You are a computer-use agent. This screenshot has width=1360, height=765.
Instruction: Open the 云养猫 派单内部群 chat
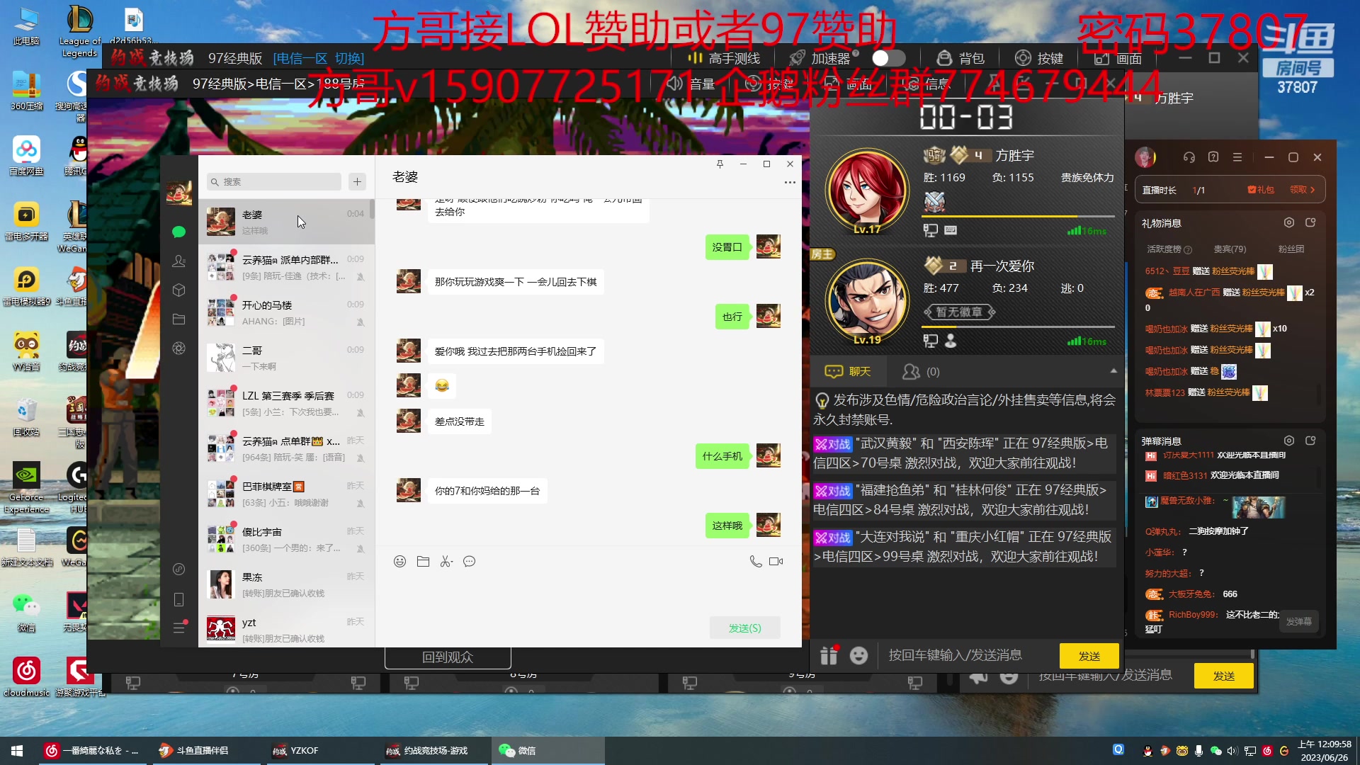tap(286, 267)
